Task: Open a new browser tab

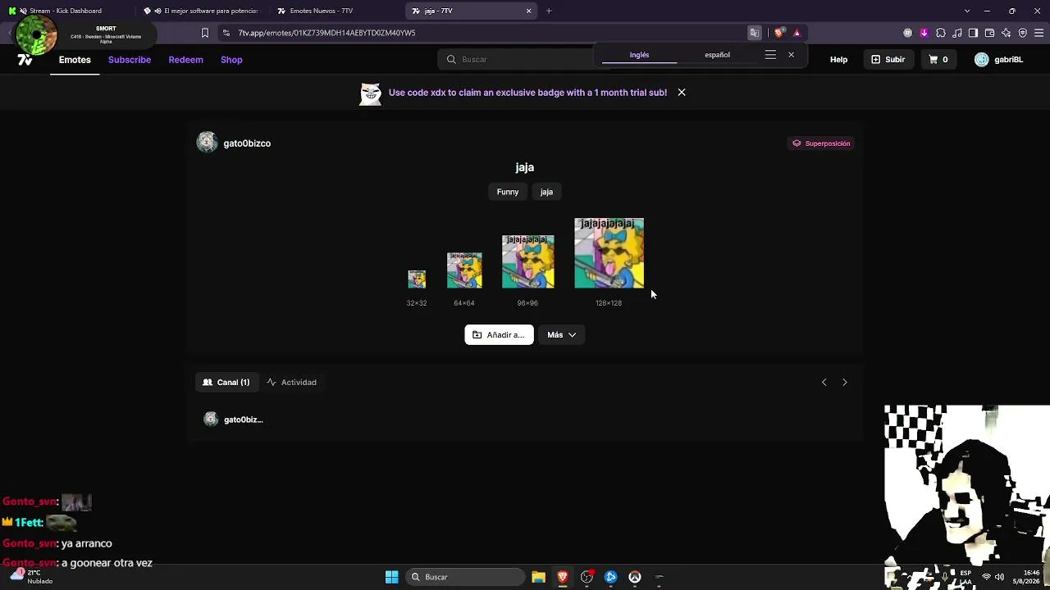Action: click(549, 11)
